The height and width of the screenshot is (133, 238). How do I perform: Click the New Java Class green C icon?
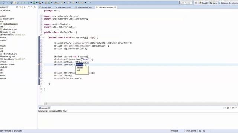pos(49,3)
